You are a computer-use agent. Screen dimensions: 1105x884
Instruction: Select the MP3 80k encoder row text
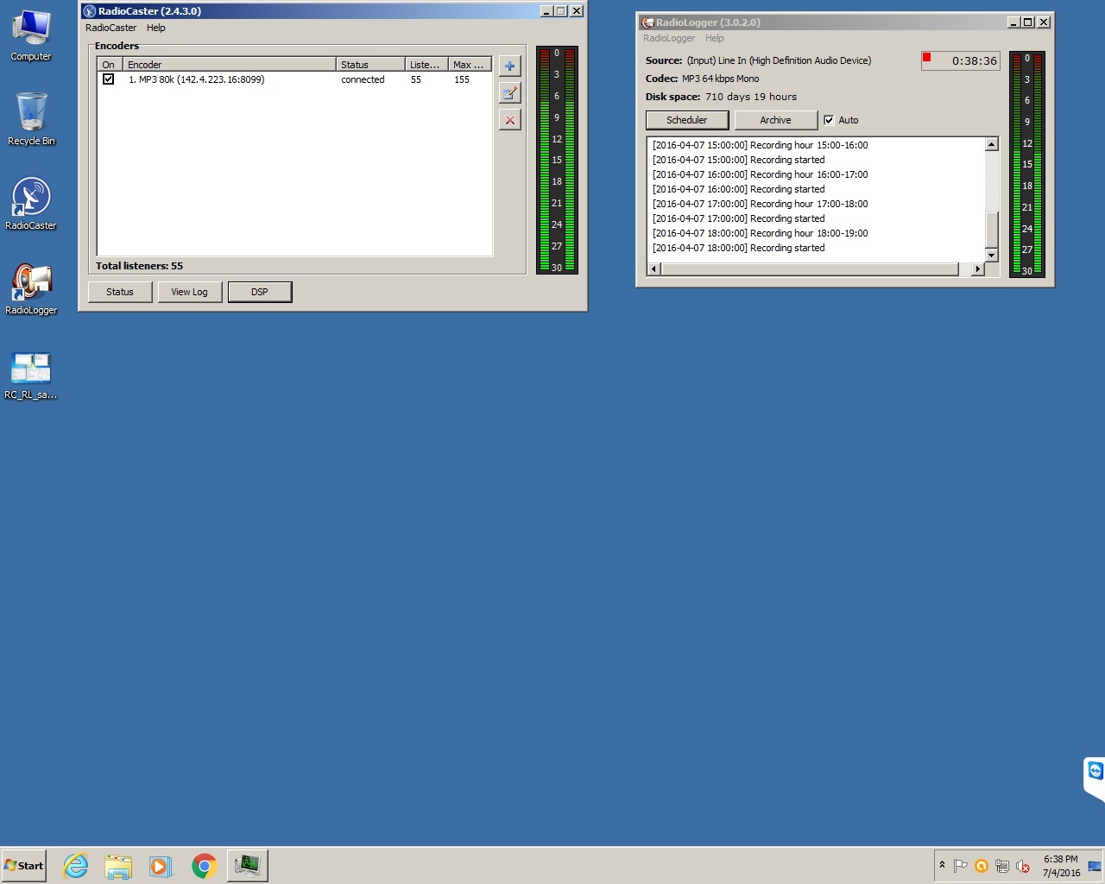pyautogui.click(x=197, y=79)
